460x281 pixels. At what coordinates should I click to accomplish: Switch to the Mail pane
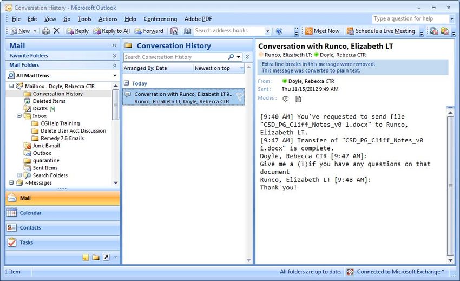click(x=62, y=198)
